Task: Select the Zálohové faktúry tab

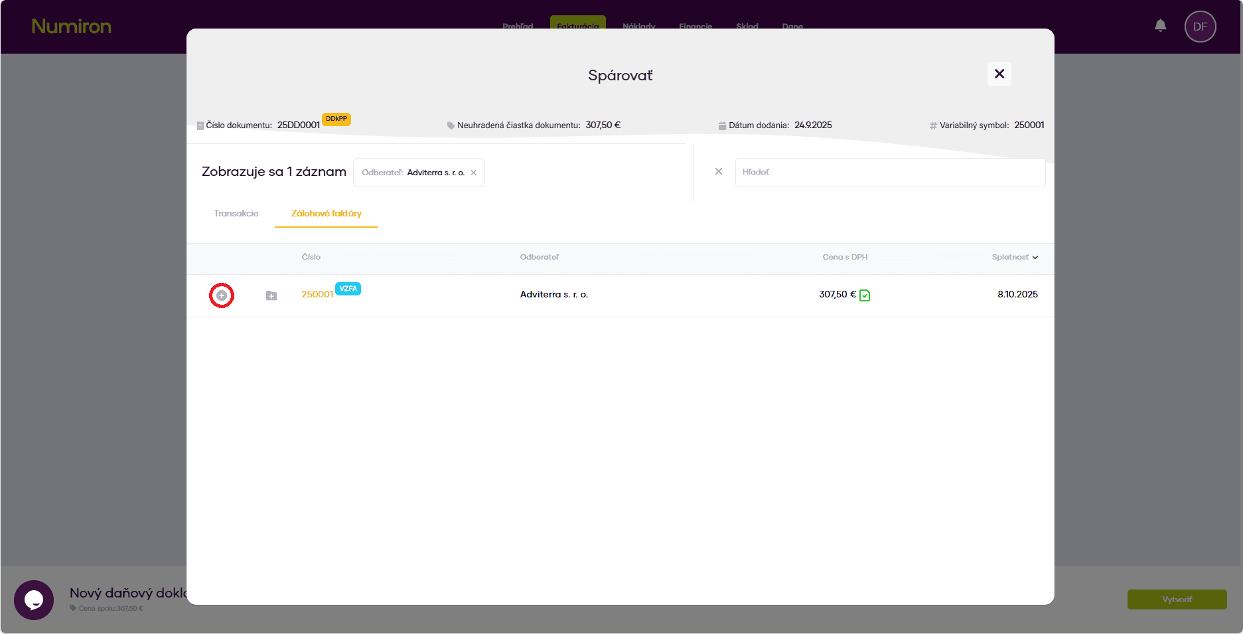Action: point(326,213)
